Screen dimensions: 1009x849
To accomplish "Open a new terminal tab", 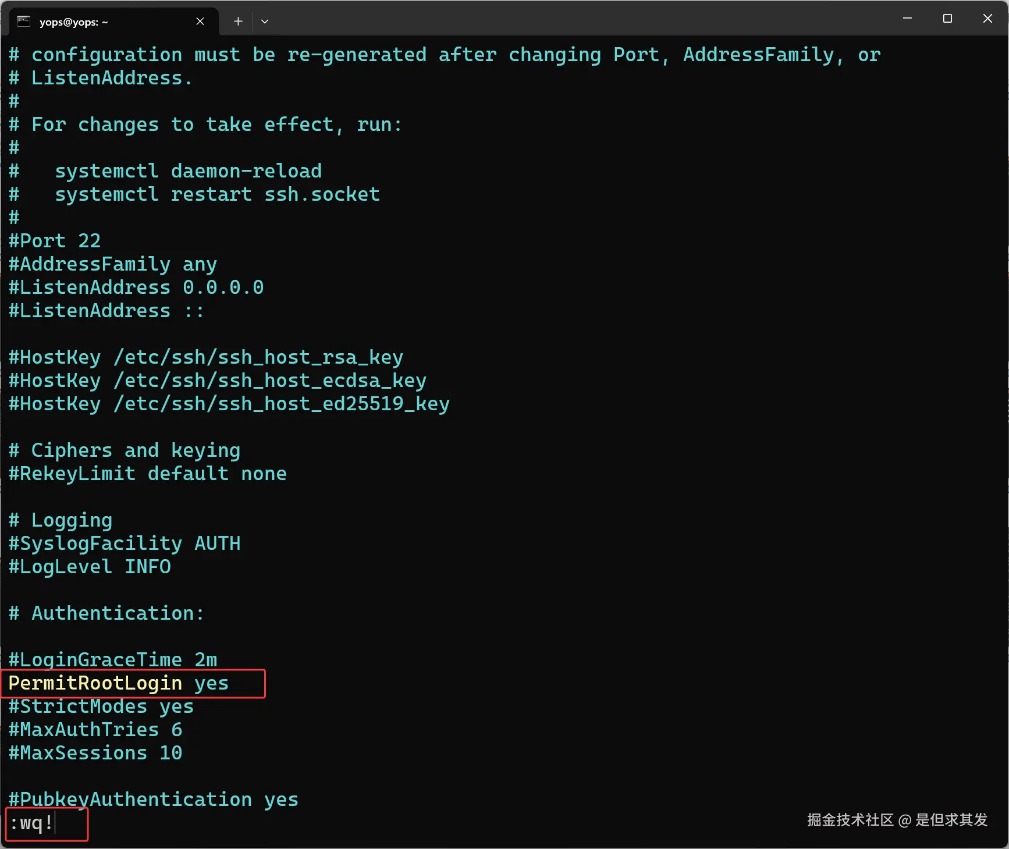I will click(x=237, y=21).
